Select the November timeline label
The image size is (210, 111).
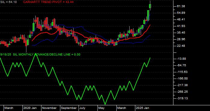point(49,108)
